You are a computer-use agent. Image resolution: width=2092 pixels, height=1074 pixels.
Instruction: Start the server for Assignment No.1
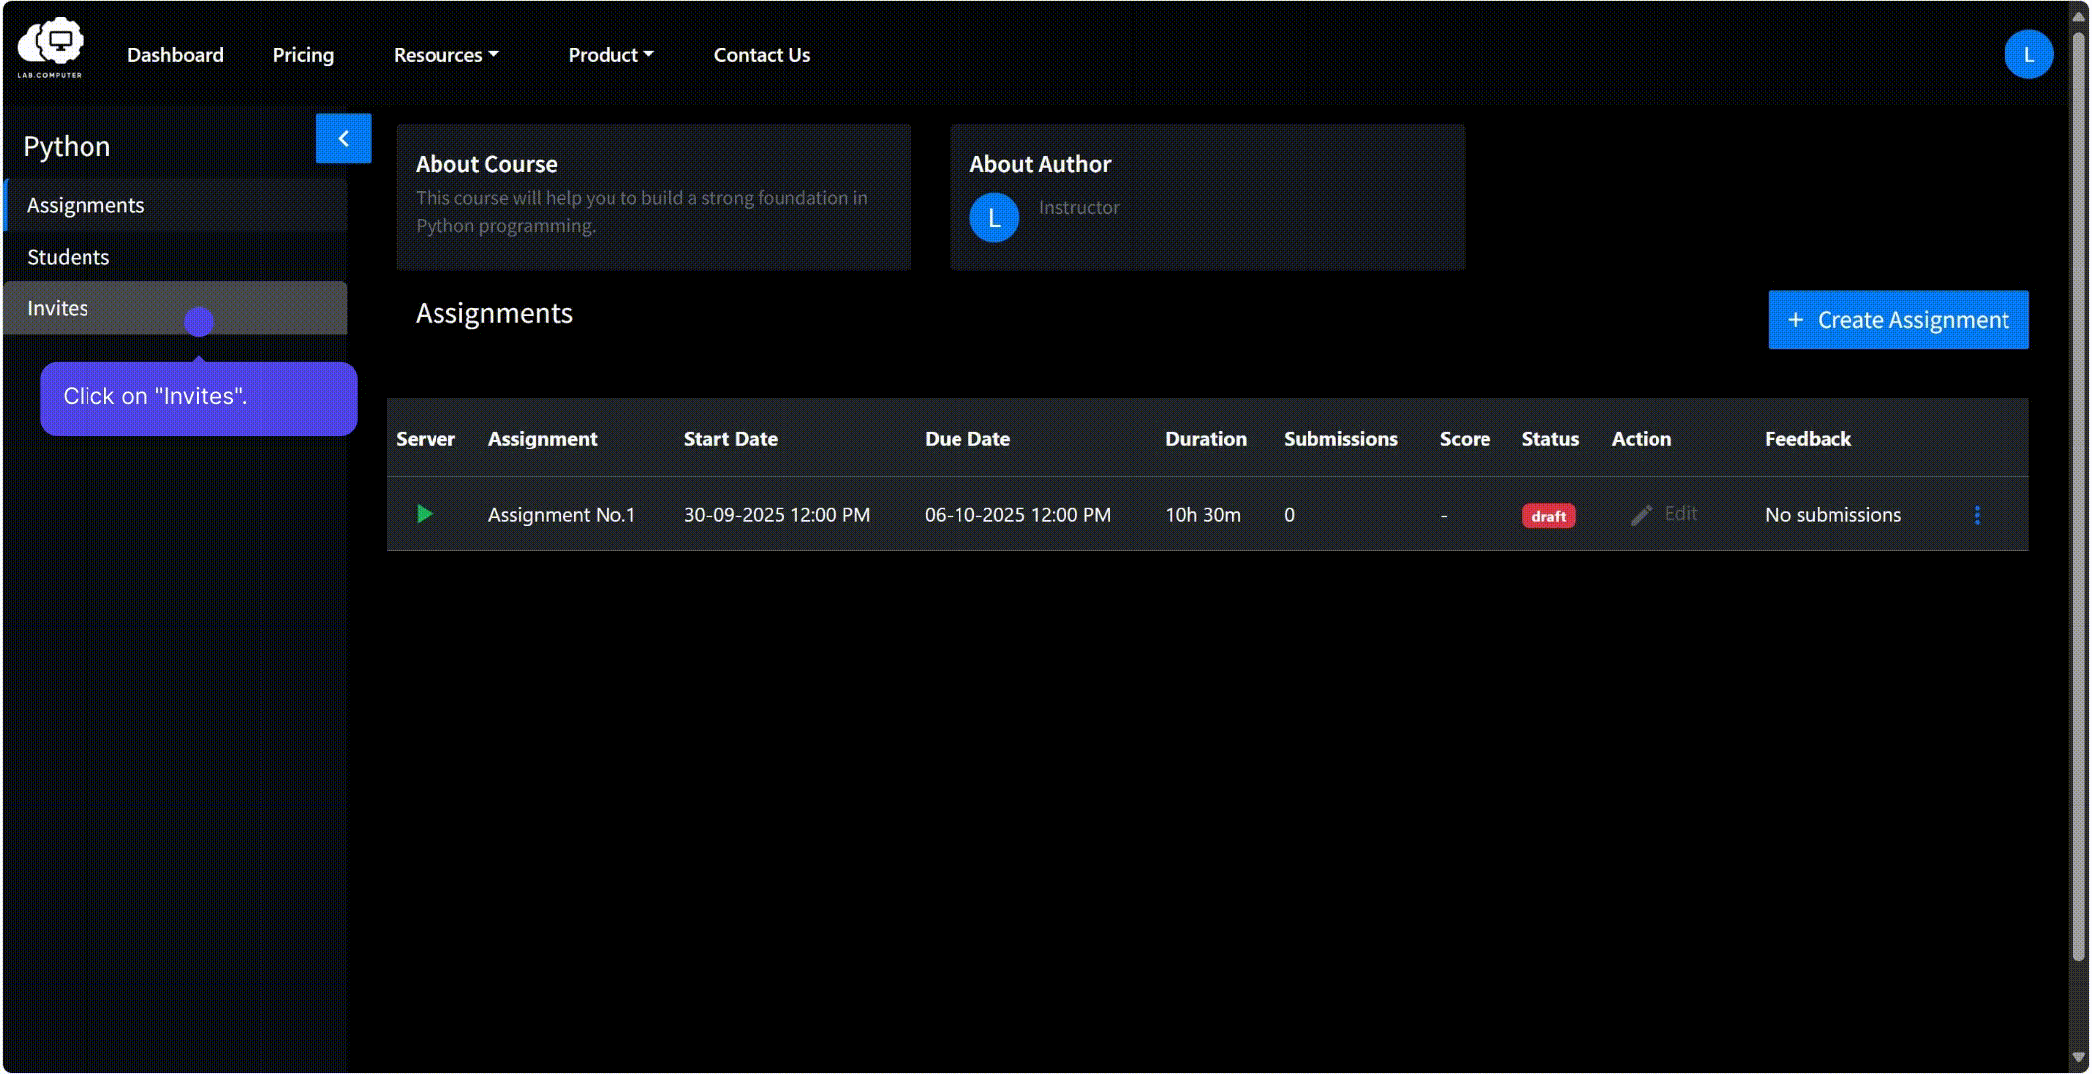click(425, 514)
